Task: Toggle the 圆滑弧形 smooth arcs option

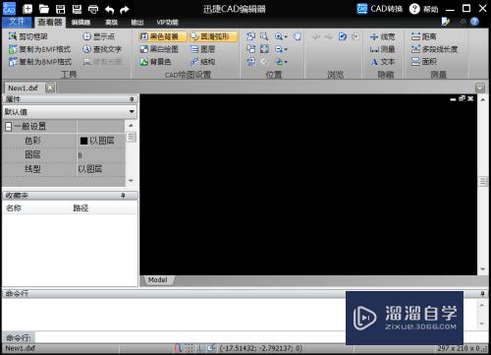Action: (213, 36)
